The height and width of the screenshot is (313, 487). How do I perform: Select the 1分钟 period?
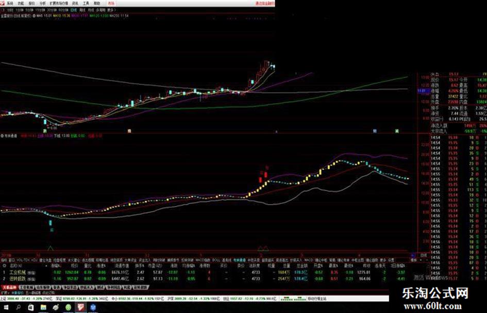point(19,10)
